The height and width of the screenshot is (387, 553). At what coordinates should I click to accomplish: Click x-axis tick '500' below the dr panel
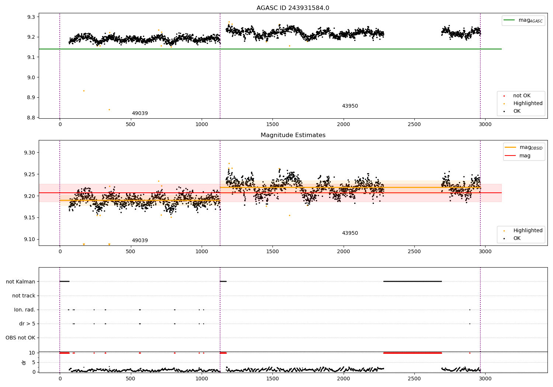pos(131,379)
